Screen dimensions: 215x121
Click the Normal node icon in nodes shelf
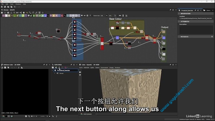point(45,16)
